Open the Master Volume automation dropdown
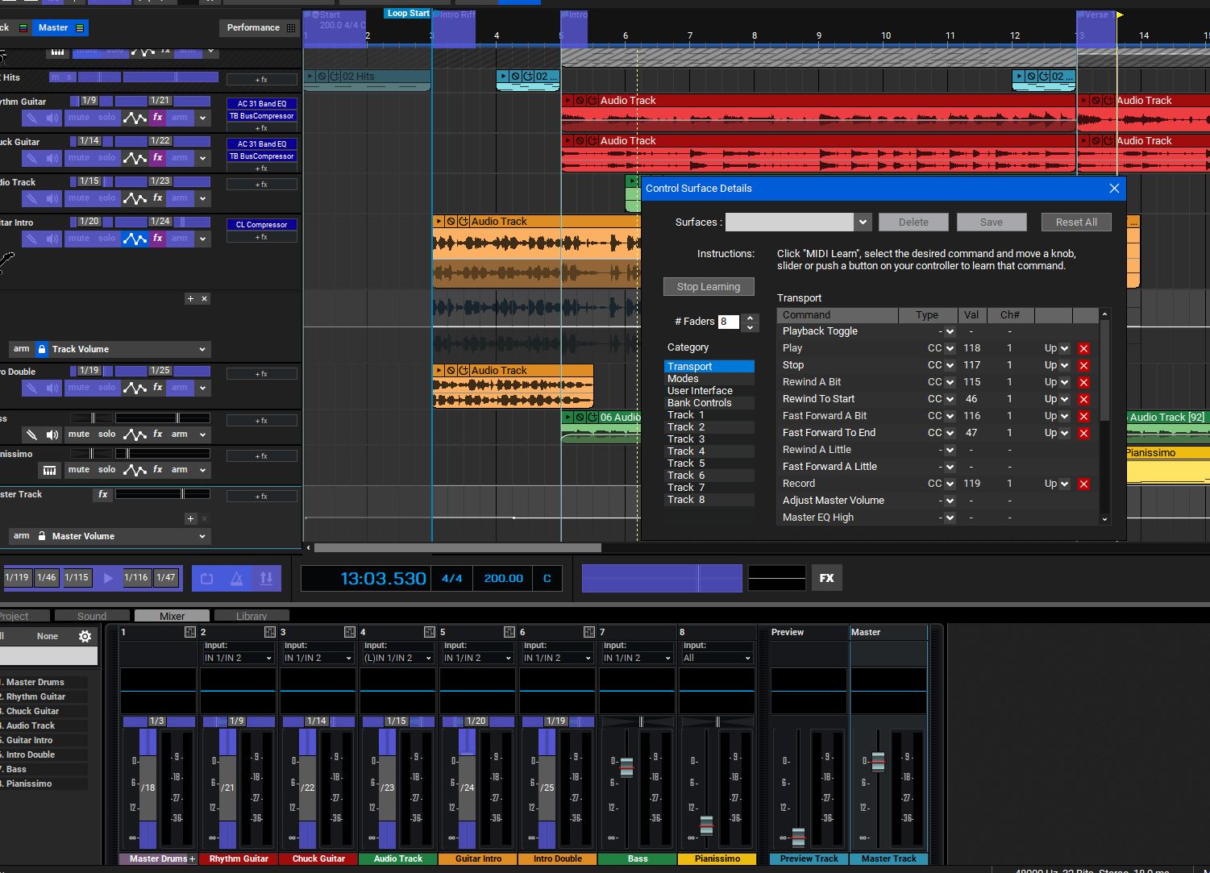Image resolution: width=1210 pixels, height=873 pixels. [x=202, y=536]
